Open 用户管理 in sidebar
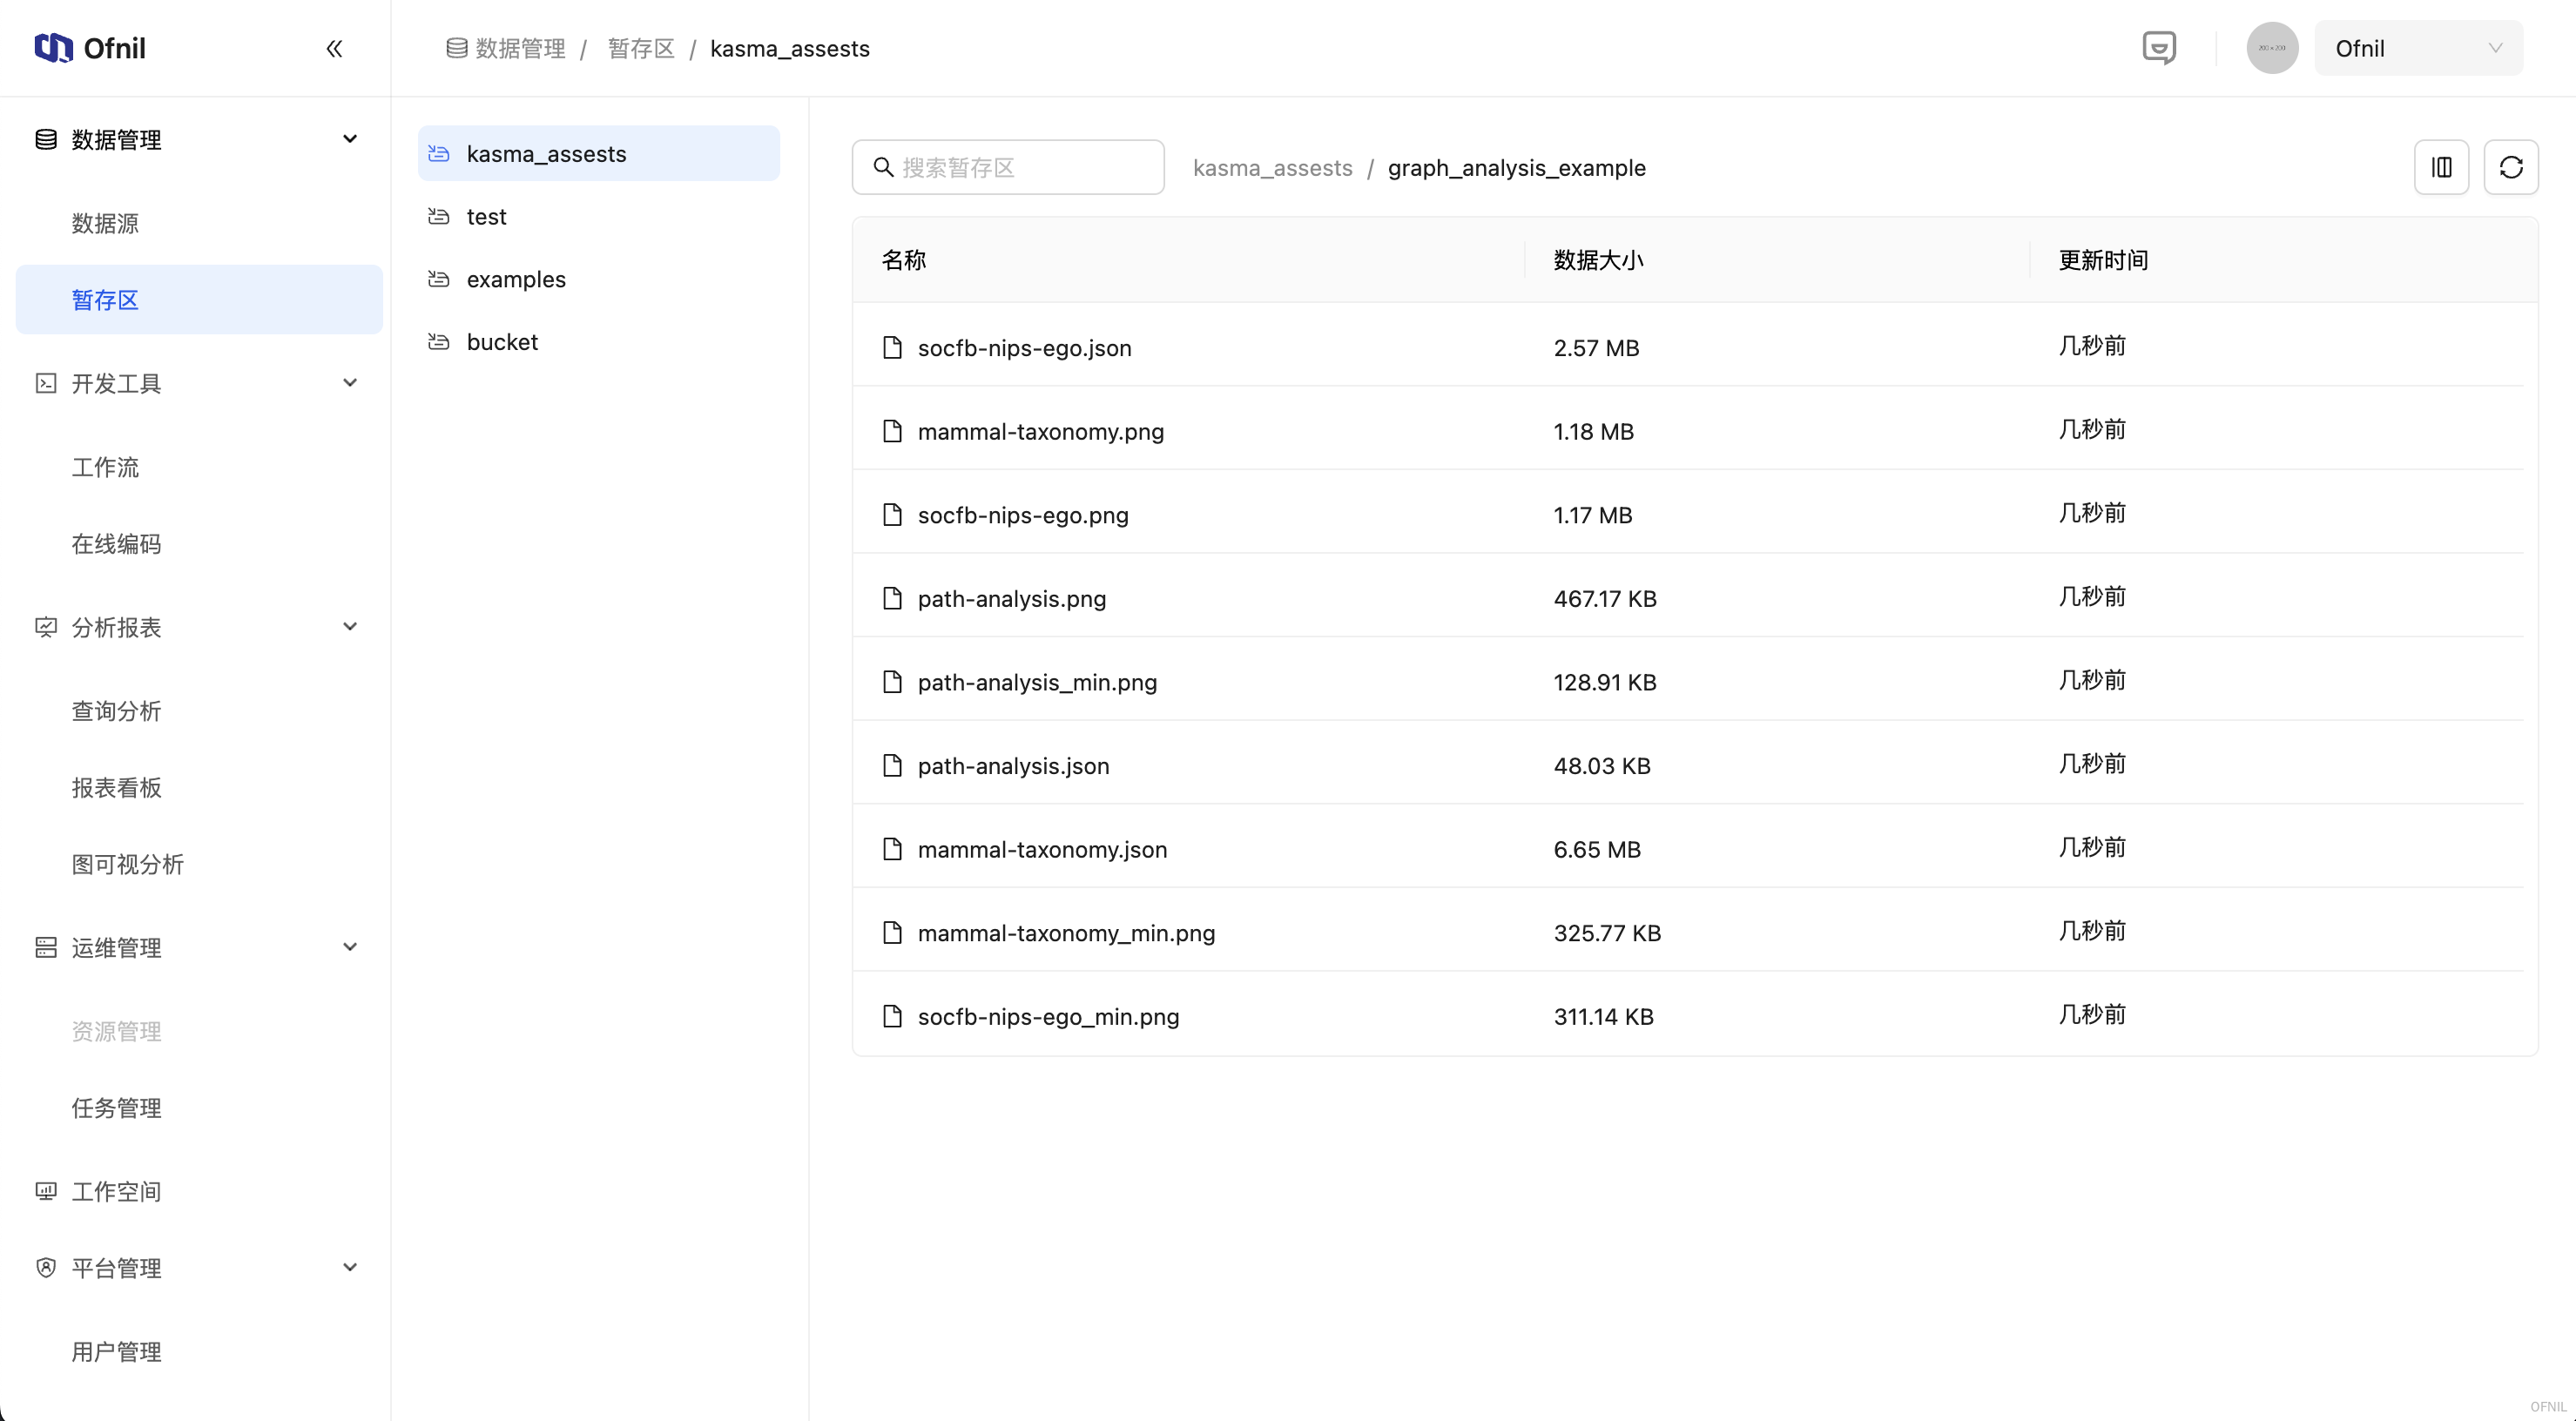 pyautogui.click(x=199, y=1352)
